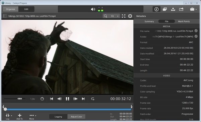Open the Log marks dropdown

pyautogui.click(x=9, y=117)
